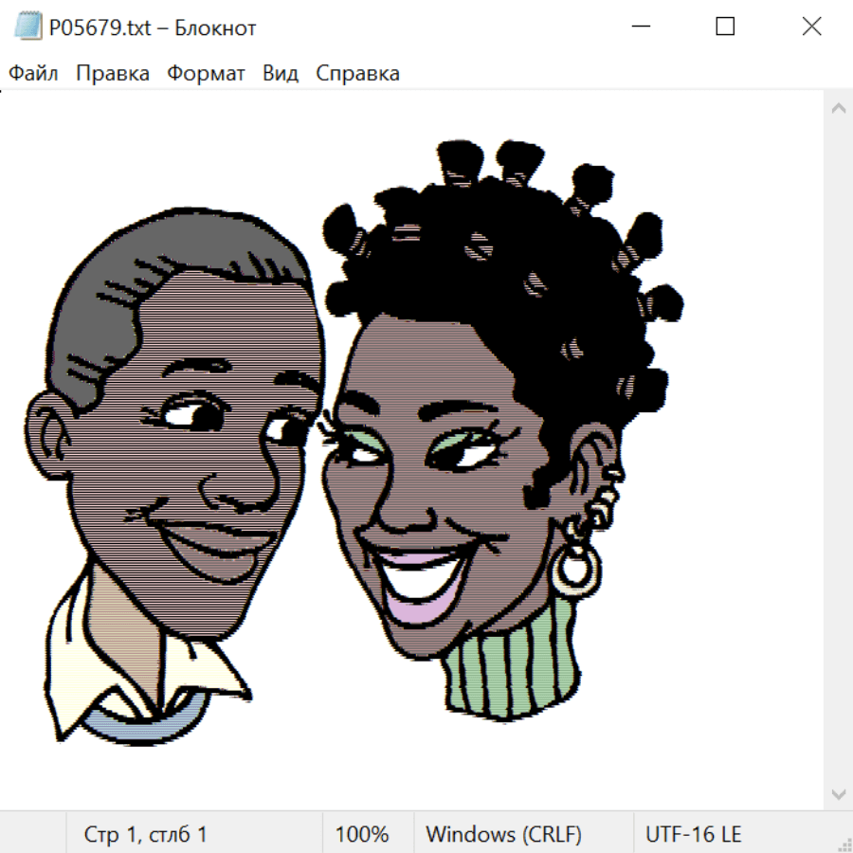This screenshot has height=853, width=853.
Task: Close the P05679.txt Notepad window
Action: [811, 27]
